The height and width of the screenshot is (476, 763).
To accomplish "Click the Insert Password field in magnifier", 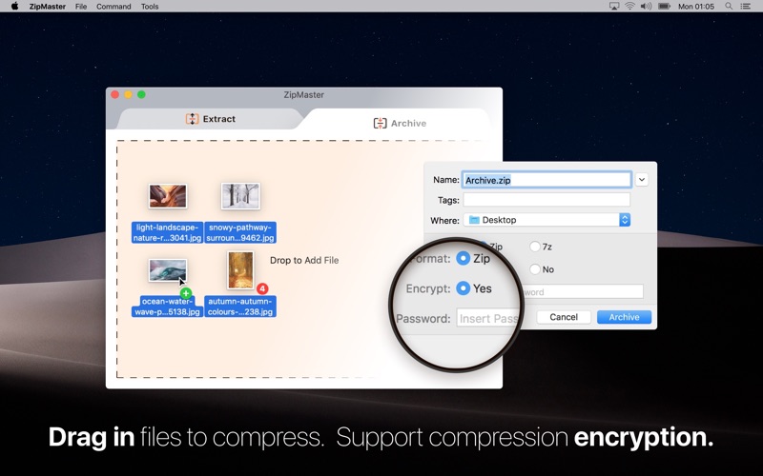I will click(488, 319).
